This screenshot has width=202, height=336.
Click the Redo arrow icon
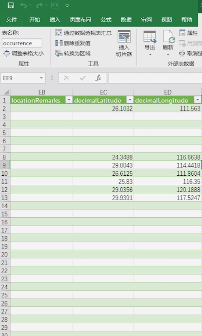pos(39,5)
